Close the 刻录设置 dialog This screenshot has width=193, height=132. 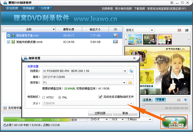(134, 58)
